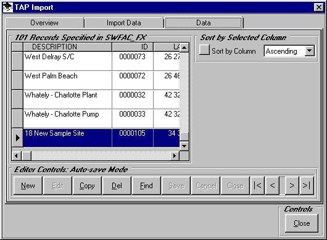The height and width of the screenshot is (240, 327).
Task: Open the Import Data tab
Action: coord(124,23)
